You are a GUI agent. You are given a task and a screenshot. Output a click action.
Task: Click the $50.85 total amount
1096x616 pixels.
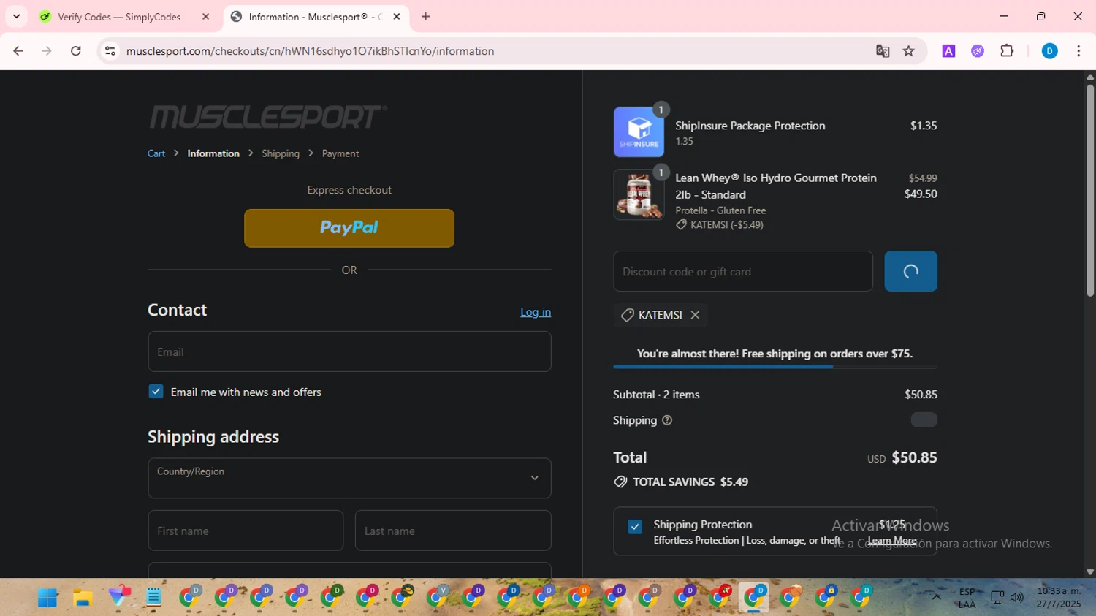pos(914,457)
